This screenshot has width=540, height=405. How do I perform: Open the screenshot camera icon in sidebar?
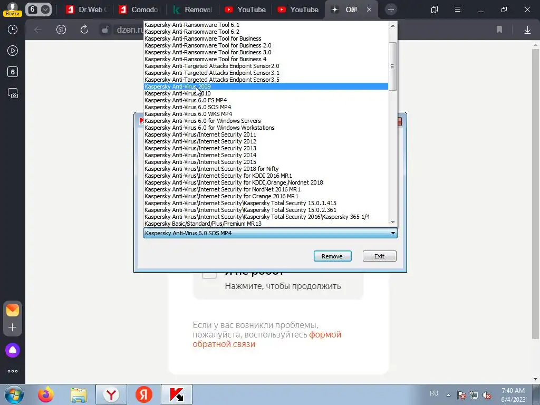13,93
